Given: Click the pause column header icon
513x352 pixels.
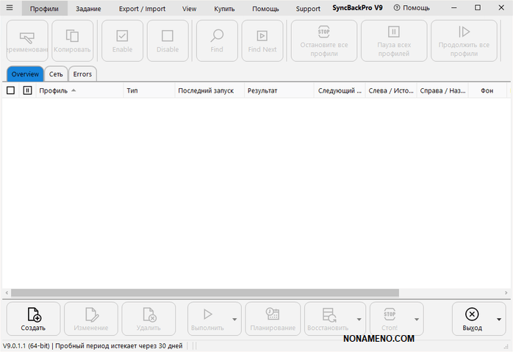Looking at the screenshot, I should 27,90.
